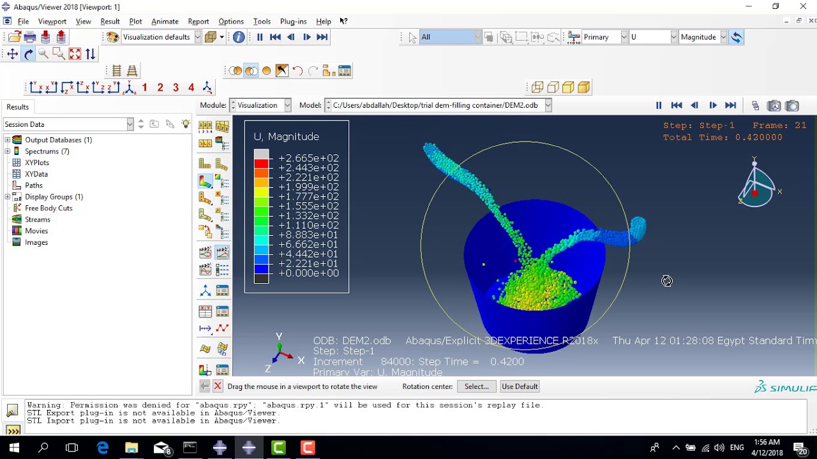This screenshot has width=817, height=459.
Task: Click the Replace Selected display group icon
Action: (236, 71)
